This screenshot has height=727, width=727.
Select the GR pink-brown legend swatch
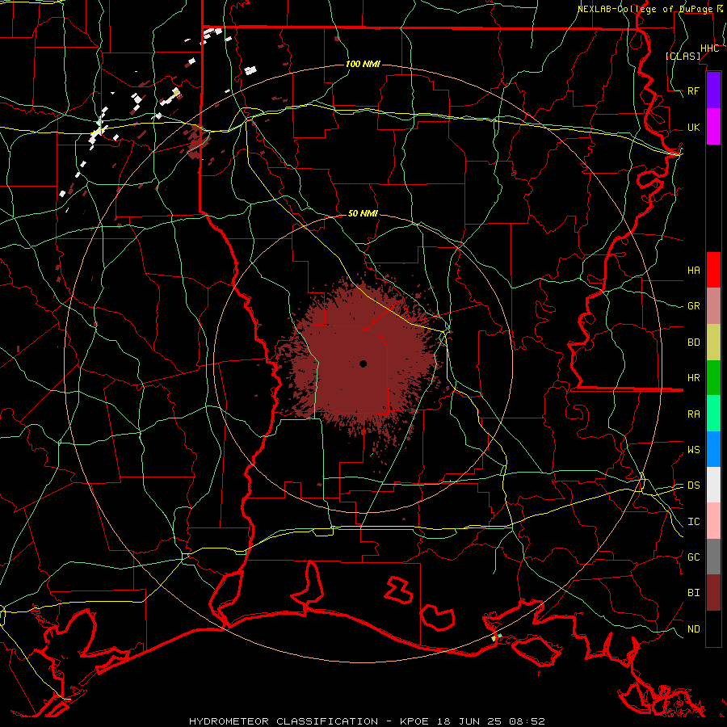tap(713, 306)
